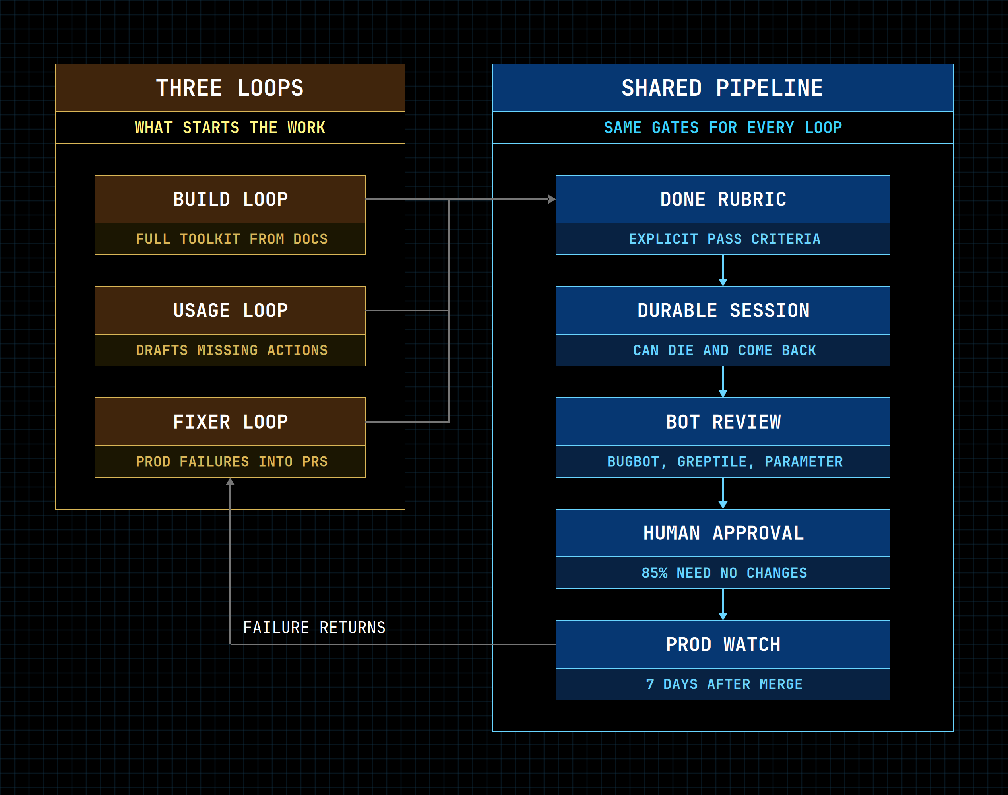Screen dimensions: 1008x795
Task: Click the USAGE LOOP box title
Action: 231,310
